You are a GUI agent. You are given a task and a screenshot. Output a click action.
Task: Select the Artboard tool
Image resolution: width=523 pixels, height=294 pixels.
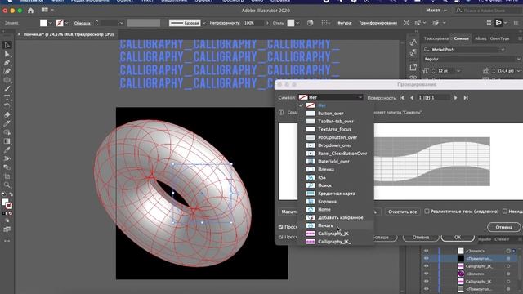7,176
